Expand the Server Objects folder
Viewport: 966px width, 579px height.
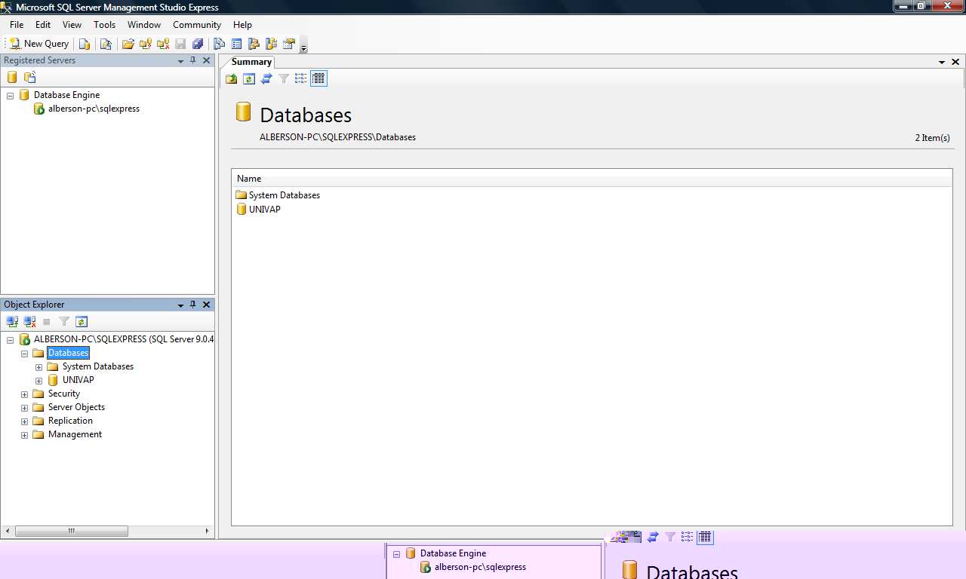tap(24, 408)
